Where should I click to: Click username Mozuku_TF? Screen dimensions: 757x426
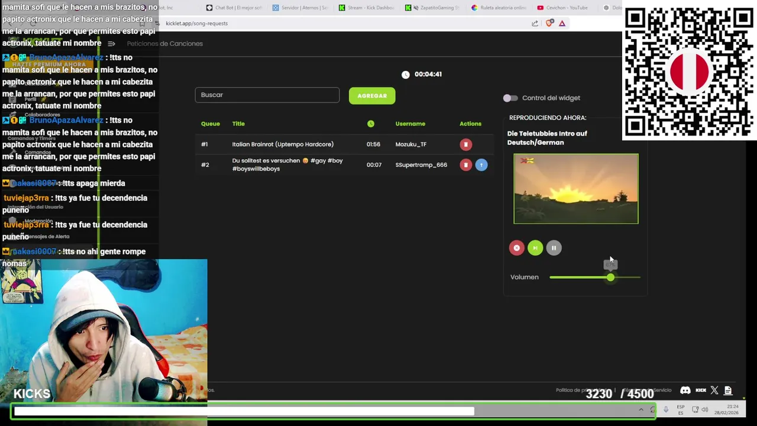(x=411, y=144)
